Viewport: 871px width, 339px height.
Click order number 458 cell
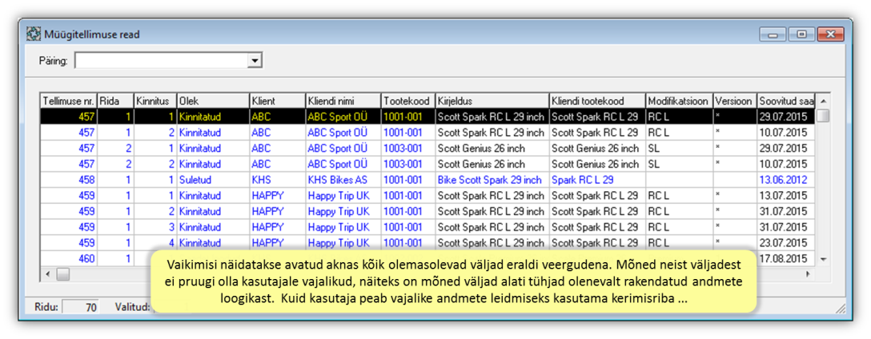click(x=68, y=180)
